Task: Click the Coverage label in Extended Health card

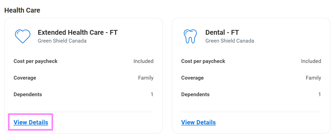Action: tap(25, 78)
